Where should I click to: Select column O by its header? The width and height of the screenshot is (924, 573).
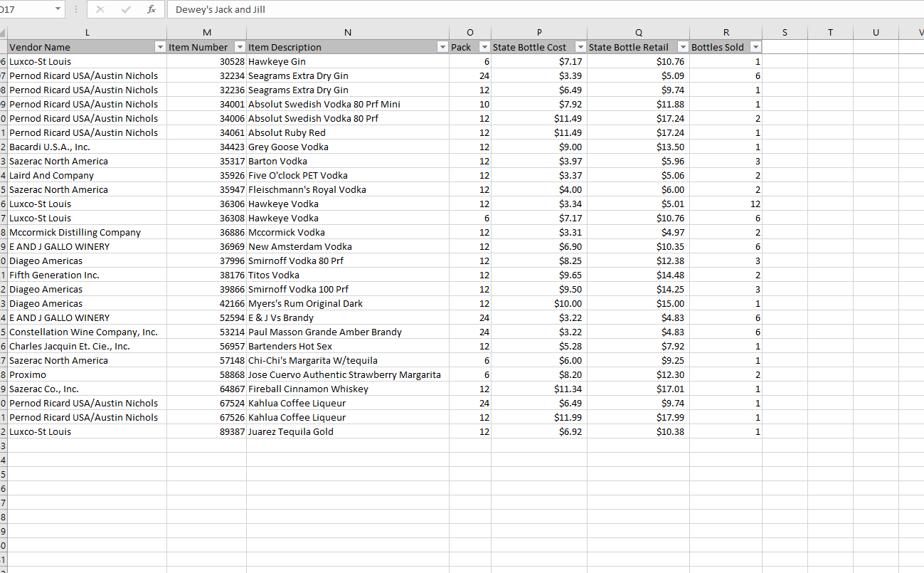tap(470, 32)
